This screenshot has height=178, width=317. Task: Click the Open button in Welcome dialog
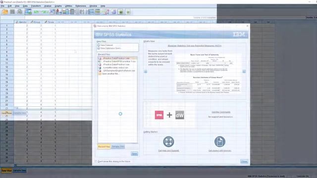point(134,154)
